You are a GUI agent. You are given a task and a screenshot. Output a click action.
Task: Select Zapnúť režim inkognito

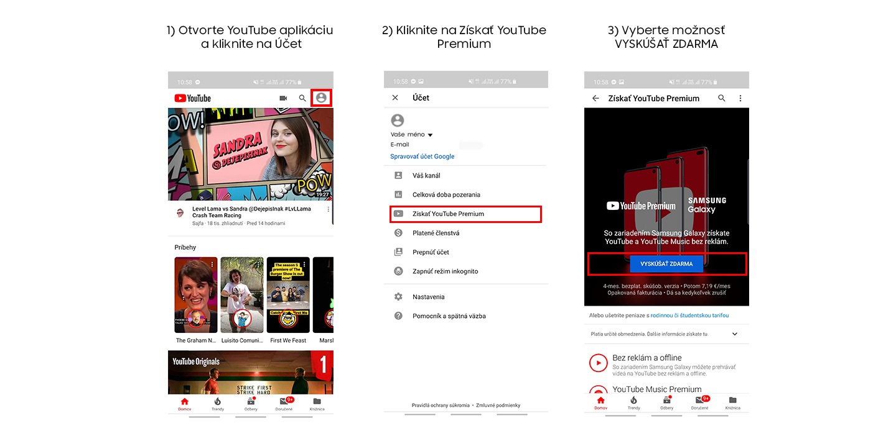466,271
